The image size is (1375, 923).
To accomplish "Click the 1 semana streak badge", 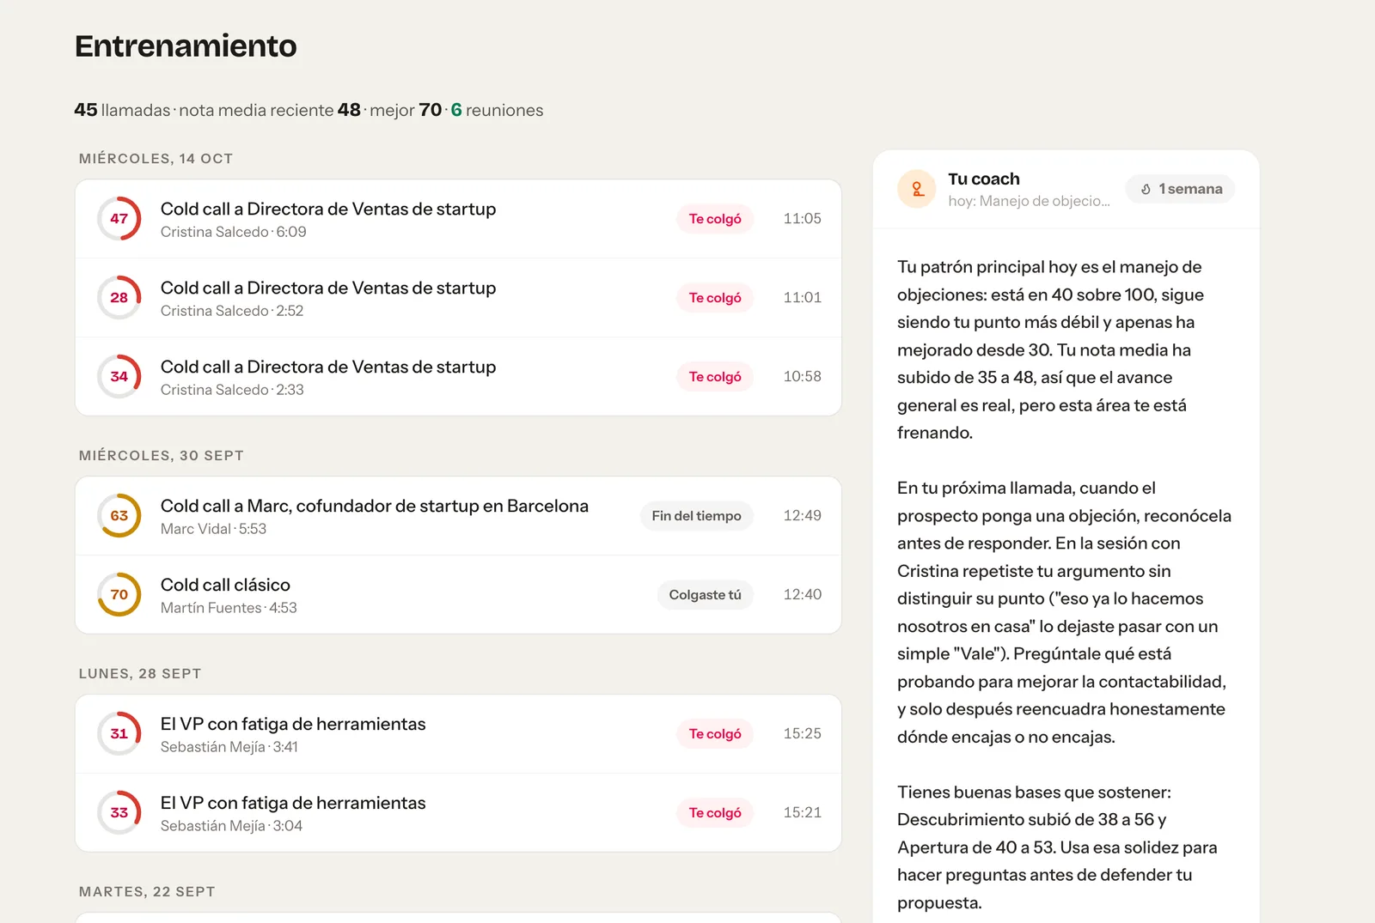I will click(1181, 189).
